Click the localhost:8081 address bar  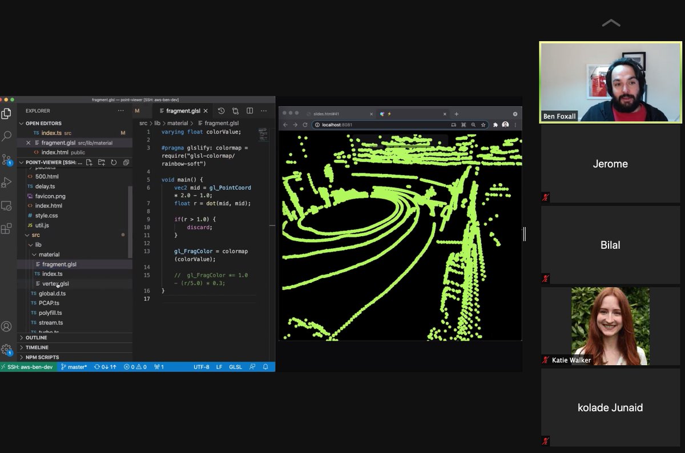337,124
